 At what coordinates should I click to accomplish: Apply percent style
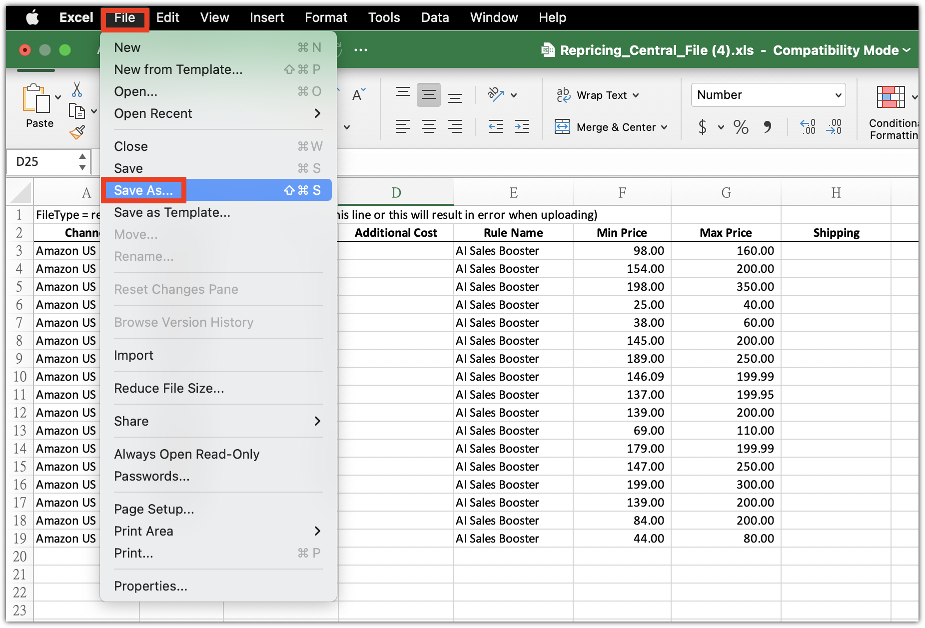741,127
